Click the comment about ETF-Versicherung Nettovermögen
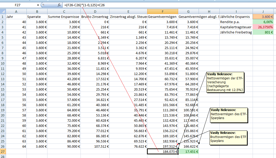 (x=225, y=82)
